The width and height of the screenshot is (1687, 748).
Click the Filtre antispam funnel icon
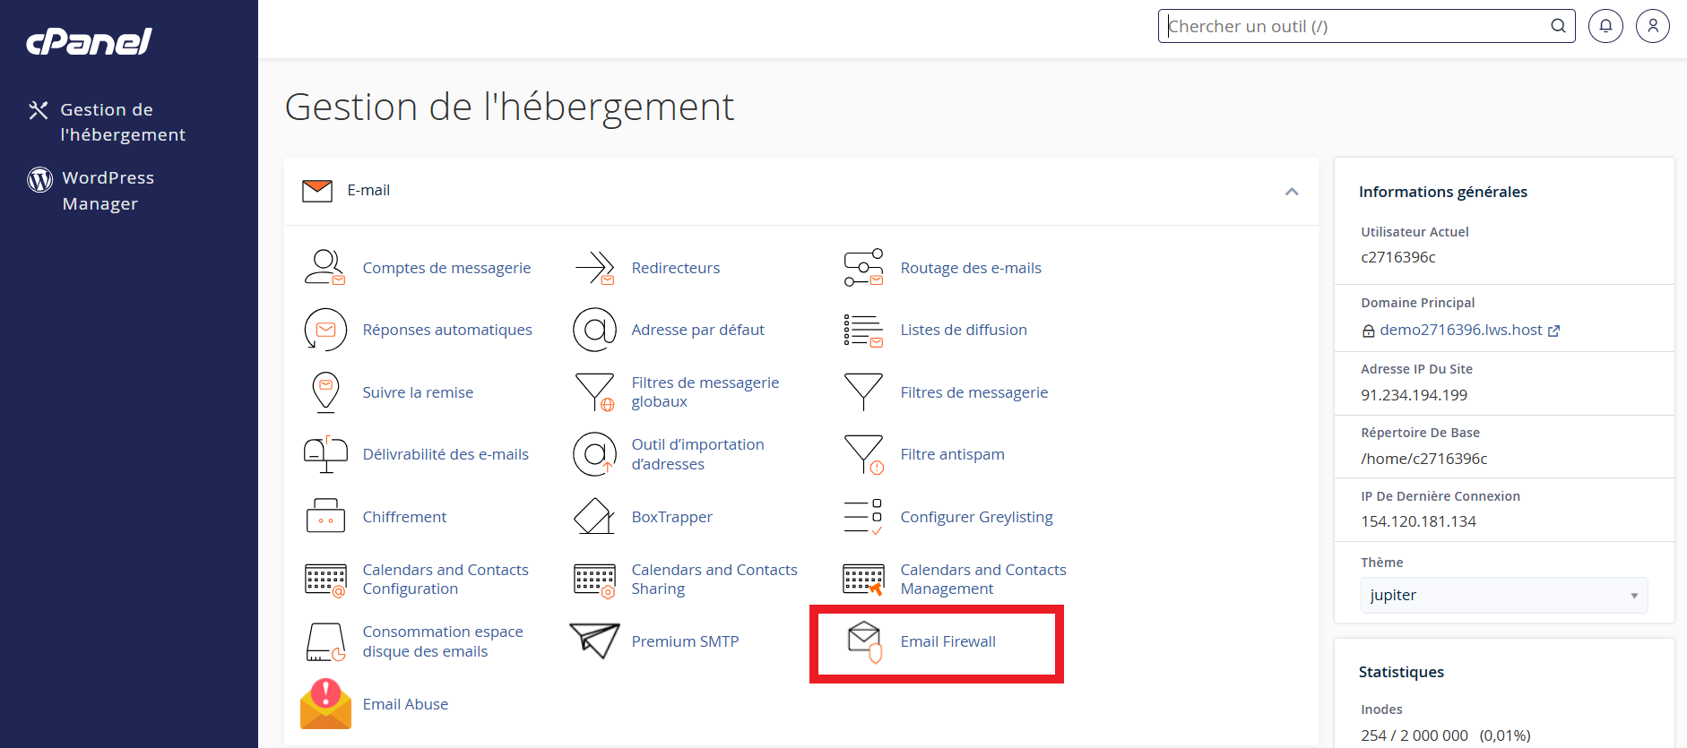coord(863,454)
